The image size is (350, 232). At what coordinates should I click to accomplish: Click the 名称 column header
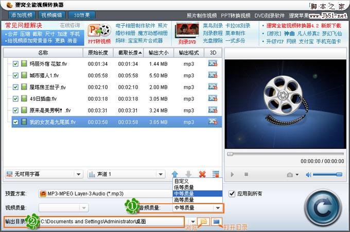(43, 53)
